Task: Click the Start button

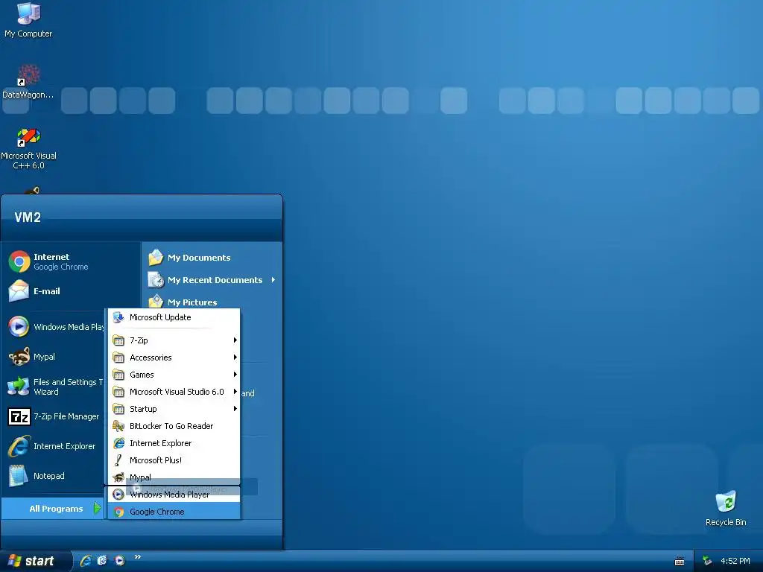Action: (36, 561)
